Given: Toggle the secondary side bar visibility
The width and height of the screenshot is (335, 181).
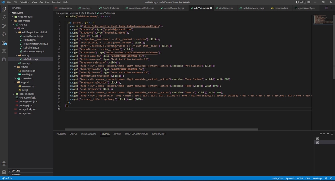Looking at the screenshot, I should click(x=305, y=2).
